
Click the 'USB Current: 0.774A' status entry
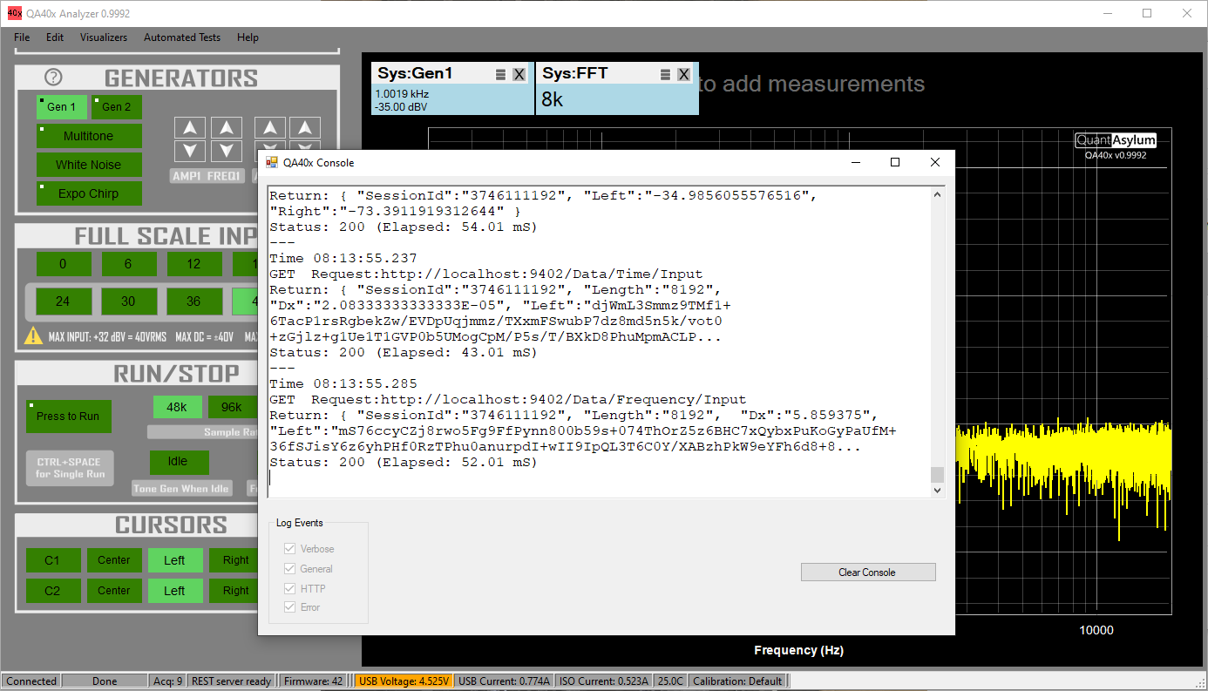point(504,681)
